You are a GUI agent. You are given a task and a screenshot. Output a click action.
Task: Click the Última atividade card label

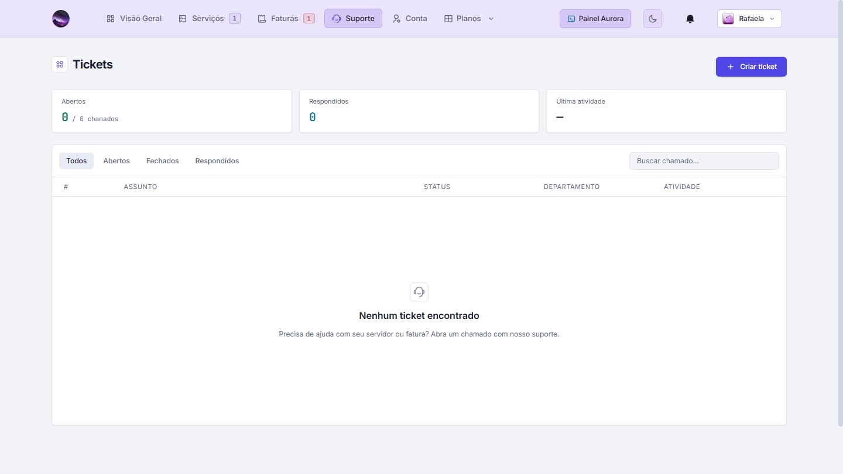581,101
